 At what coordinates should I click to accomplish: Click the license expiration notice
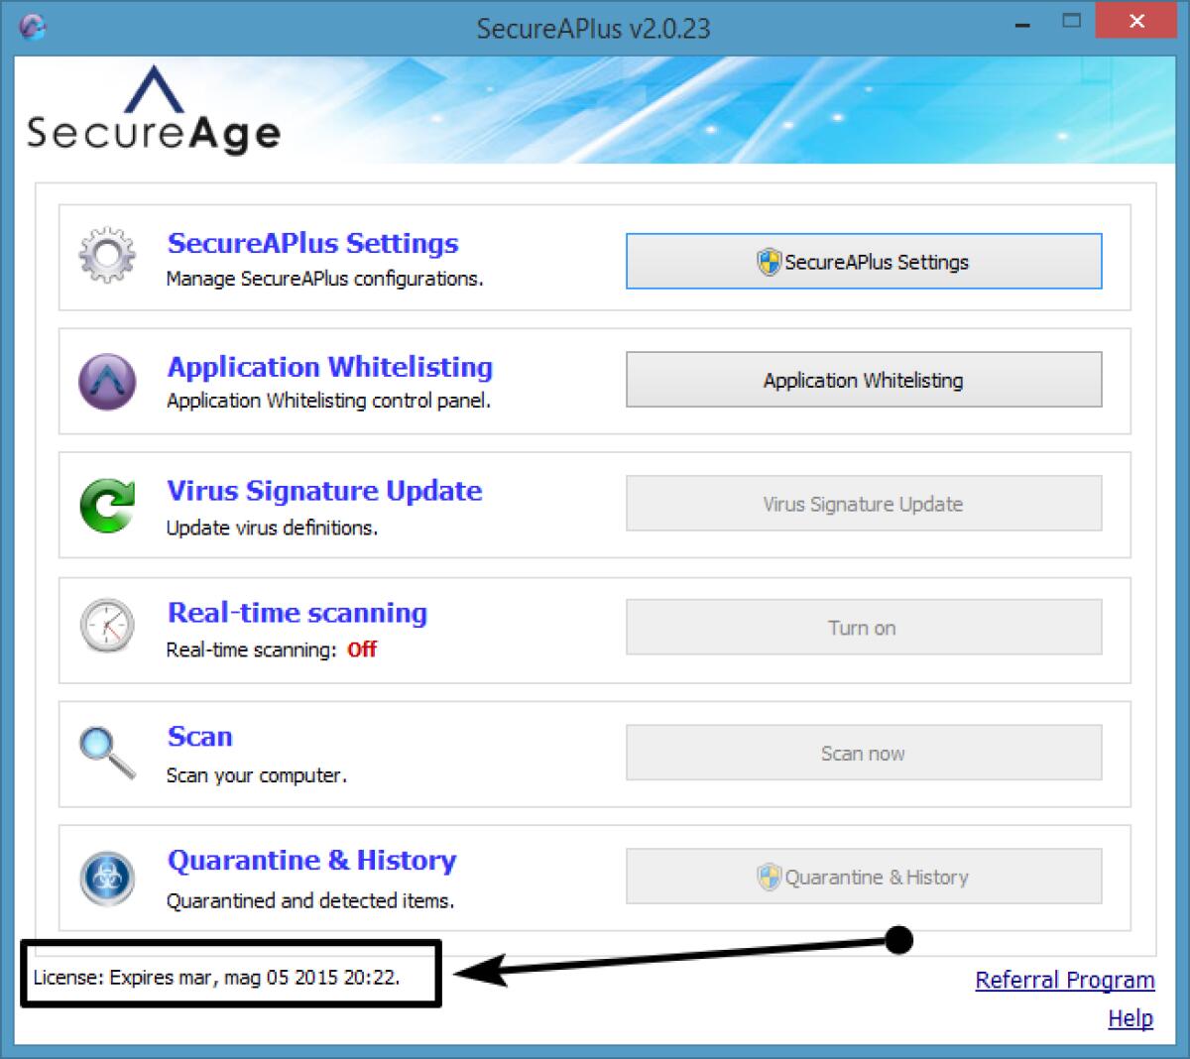click(215, 977)
